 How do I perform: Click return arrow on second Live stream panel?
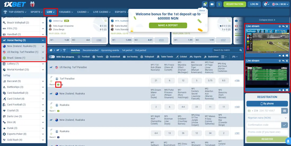283,61
